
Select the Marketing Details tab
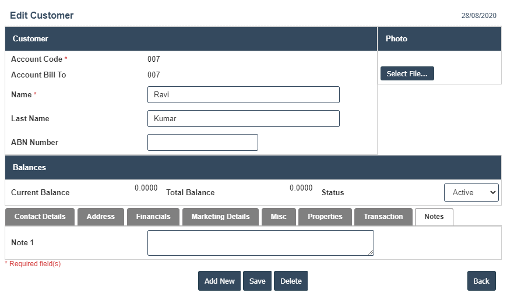click(220, 217)
